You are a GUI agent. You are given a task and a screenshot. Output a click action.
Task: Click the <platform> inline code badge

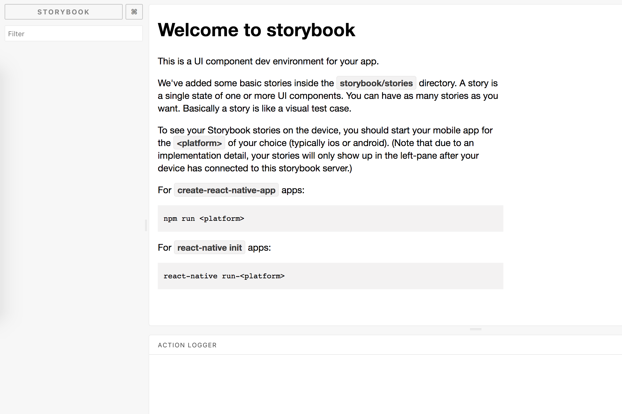(x=199, y=143)
